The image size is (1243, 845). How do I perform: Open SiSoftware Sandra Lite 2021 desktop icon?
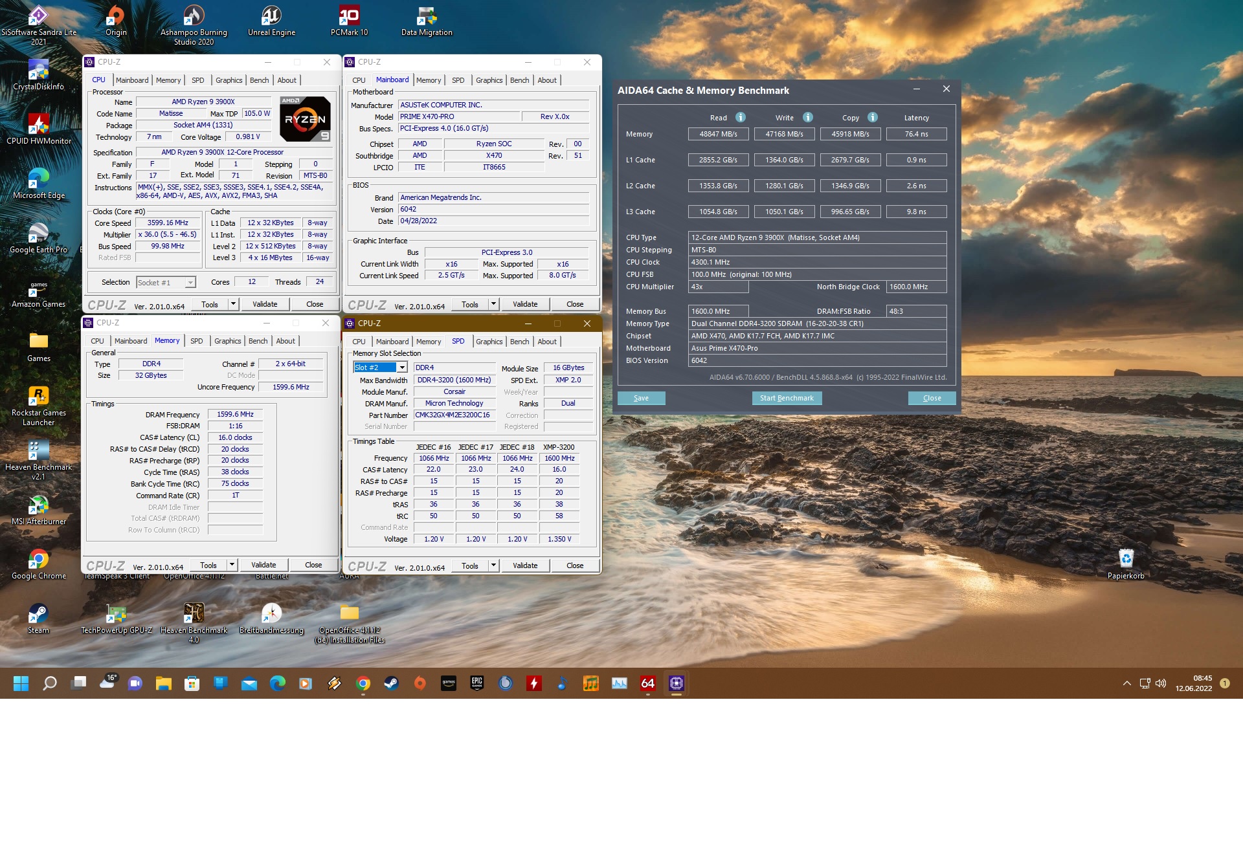[38, 25]
